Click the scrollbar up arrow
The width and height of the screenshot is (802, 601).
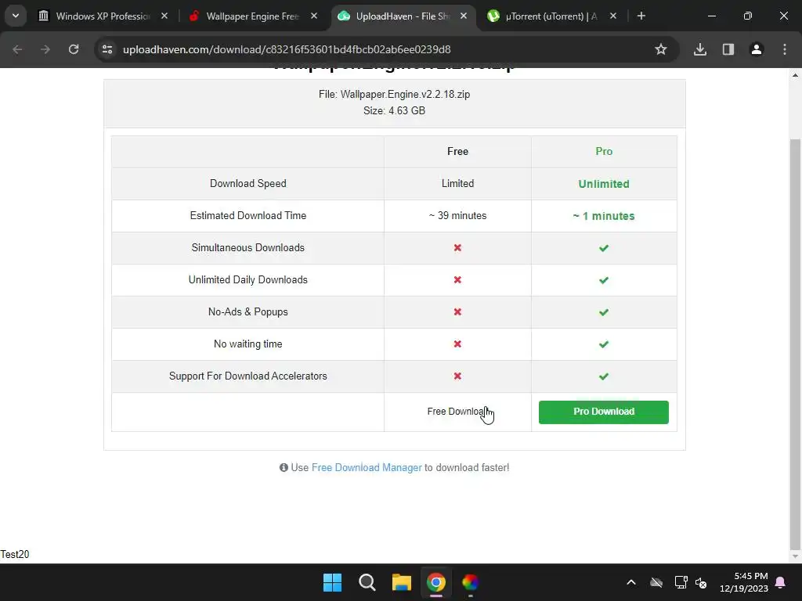point(795,75)
